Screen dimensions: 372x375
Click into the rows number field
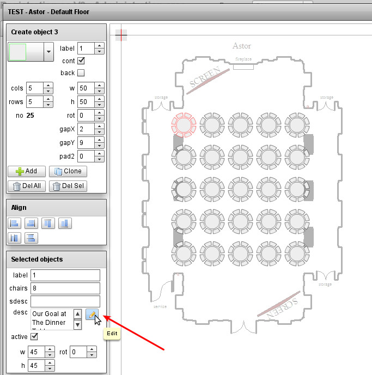[x=35, y=101]
